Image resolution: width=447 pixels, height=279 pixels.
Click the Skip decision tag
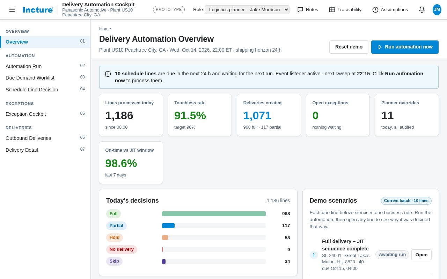pyautogui.click(x=114, y=261)
